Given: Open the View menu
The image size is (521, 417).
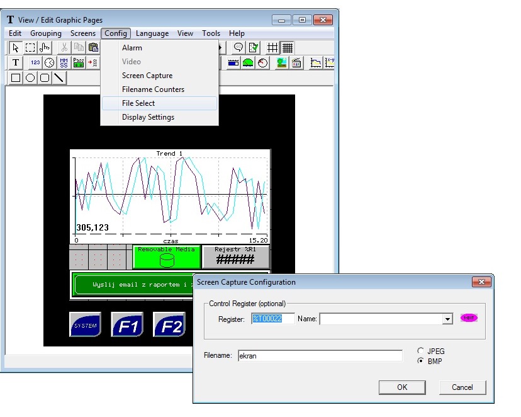Looking at the screenshot, I should 185,33.
